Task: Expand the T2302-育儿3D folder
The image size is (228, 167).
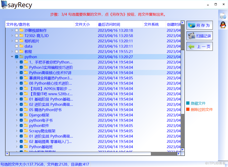Action: click(12, 35)
